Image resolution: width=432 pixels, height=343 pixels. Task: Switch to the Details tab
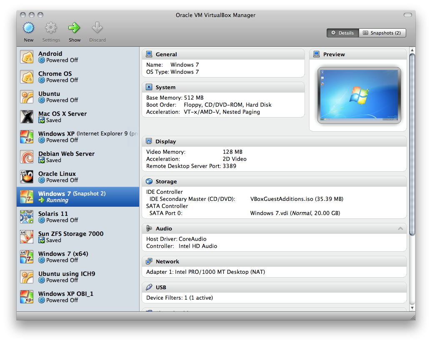point(342,33)
